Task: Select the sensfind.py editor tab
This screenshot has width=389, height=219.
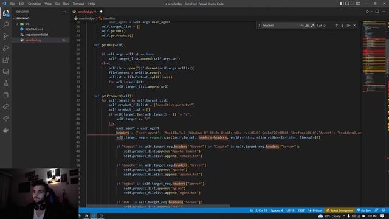Action: [88, 12]
